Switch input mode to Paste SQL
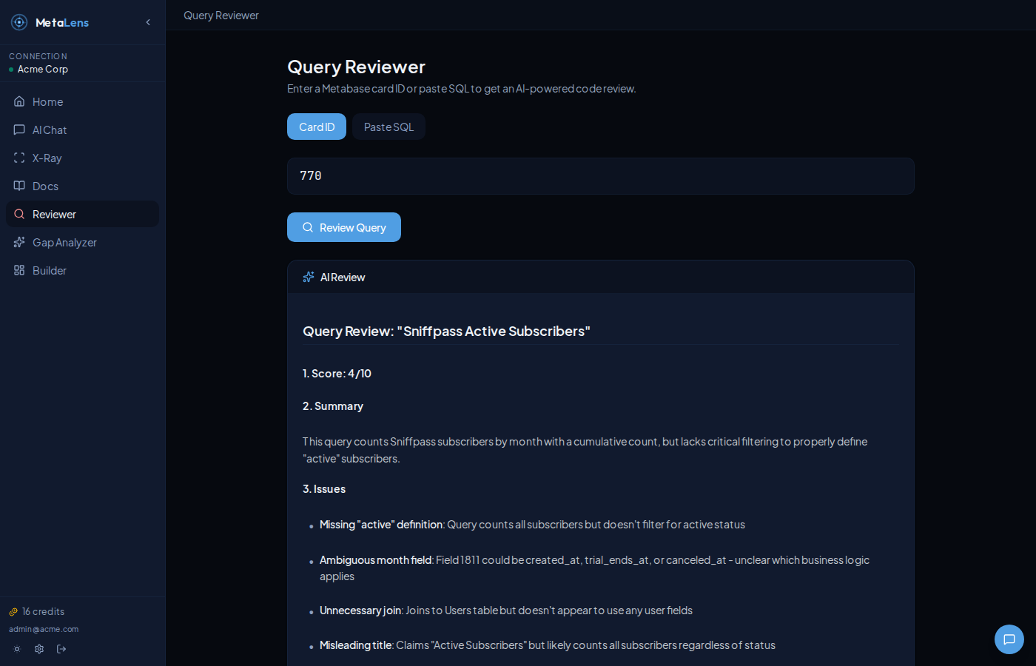Viewport: 1036px width, 666px height. [388, 127]
